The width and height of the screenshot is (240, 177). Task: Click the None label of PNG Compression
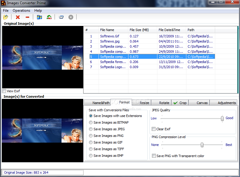(x=155, y=145)
